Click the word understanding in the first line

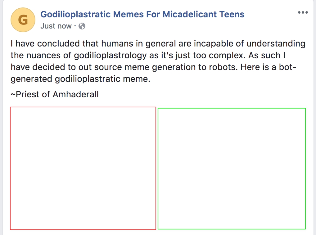276,44
